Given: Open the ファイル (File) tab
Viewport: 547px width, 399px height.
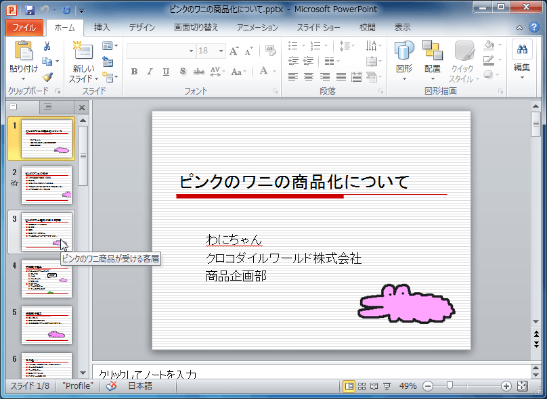Looking at the screenshot, I should point(24,28).
